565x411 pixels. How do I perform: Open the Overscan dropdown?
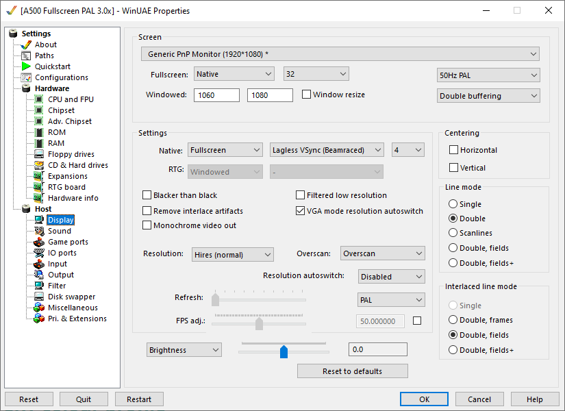pyautogui.click(x=383, y=253)
